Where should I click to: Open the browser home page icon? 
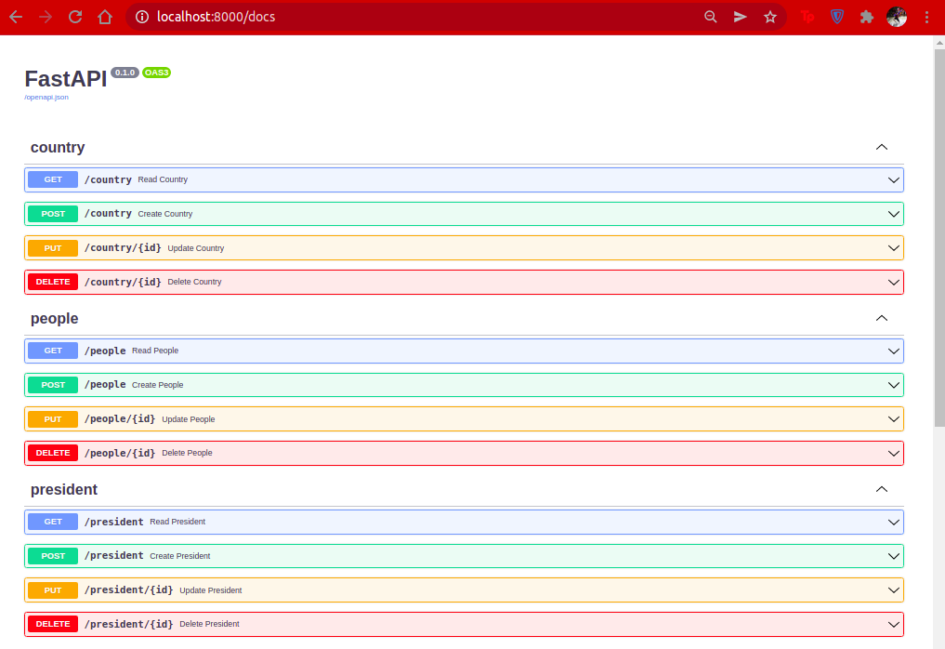pos(105,17)
